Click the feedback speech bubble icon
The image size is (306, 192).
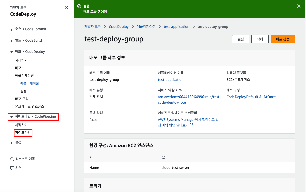[x=12, y=168]
